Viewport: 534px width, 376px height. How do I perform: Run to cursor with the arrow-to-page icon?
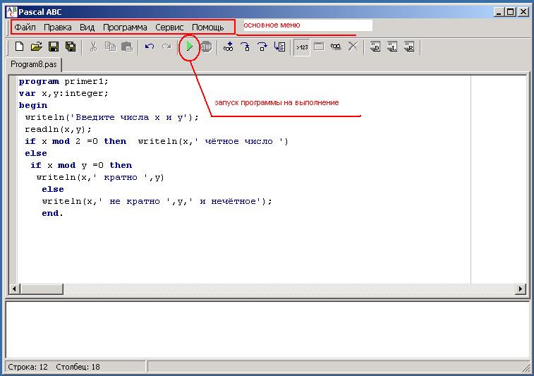click(279, 47)
